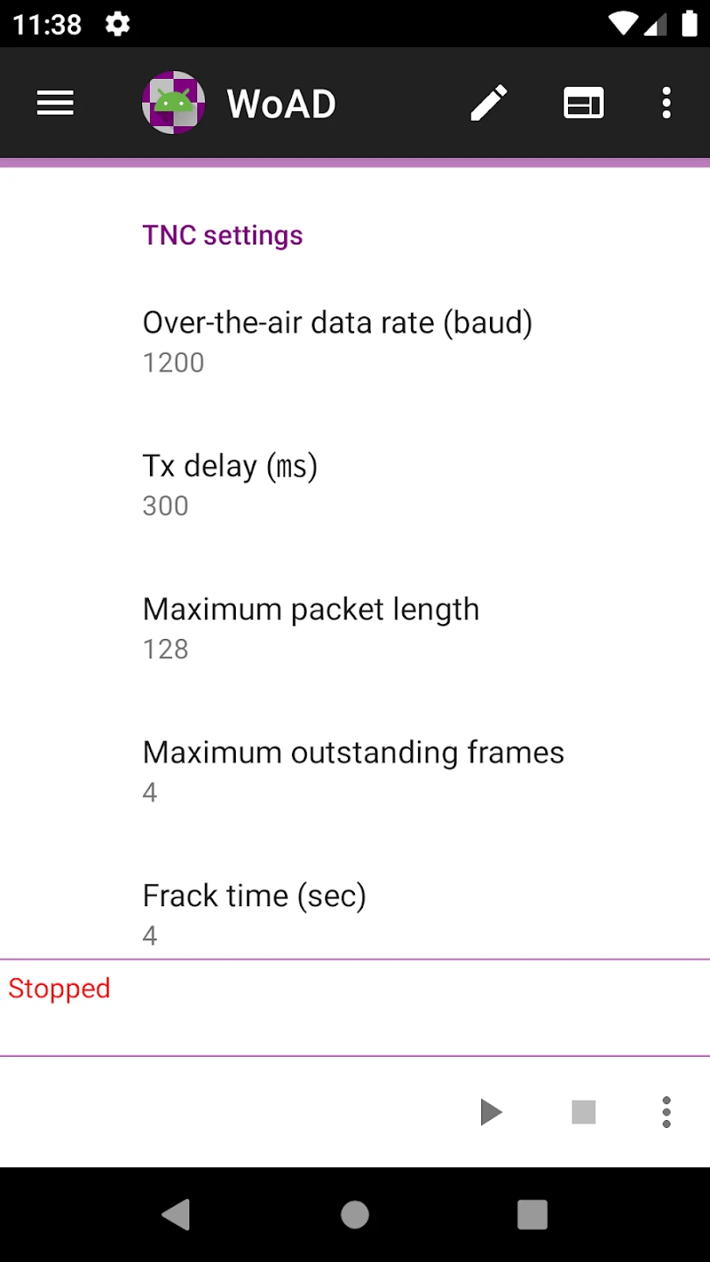Open the panel layout view icon
This screenshot has height=1262, width=710.
pos(583,103)
